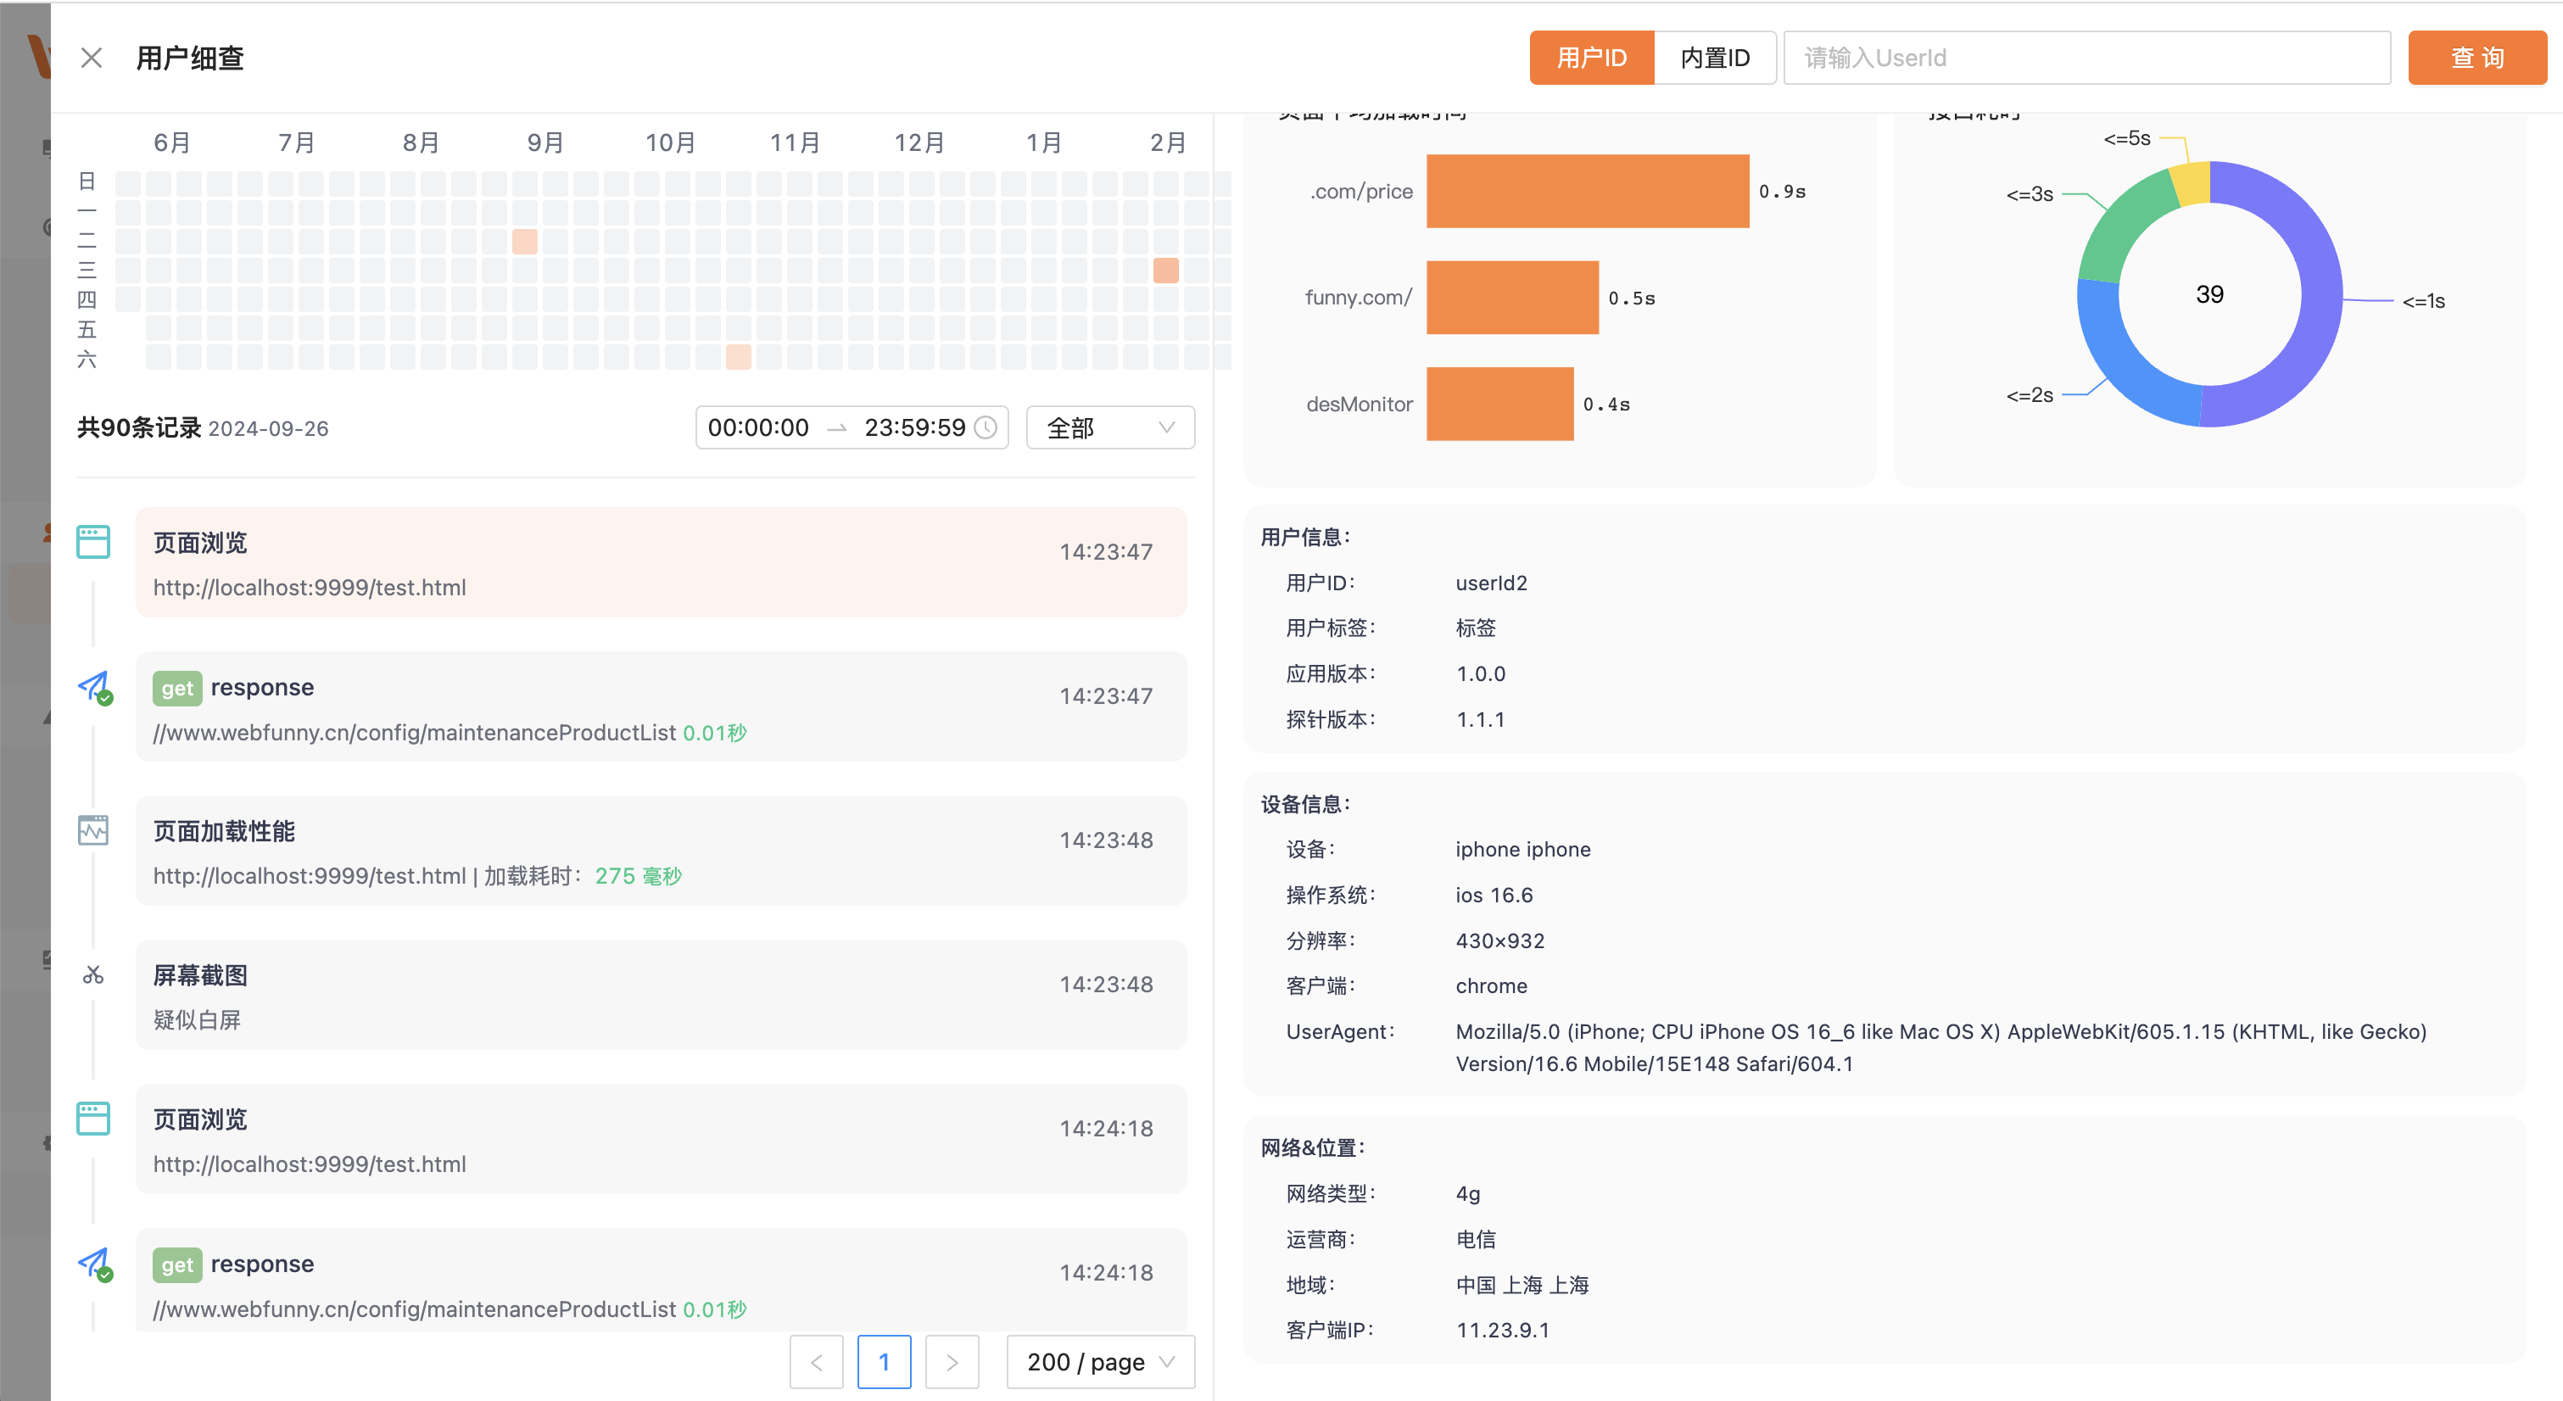2563x1401 pixels.
Task: Click the ios 16.6 operating system value
Action: pos(1494,896)
